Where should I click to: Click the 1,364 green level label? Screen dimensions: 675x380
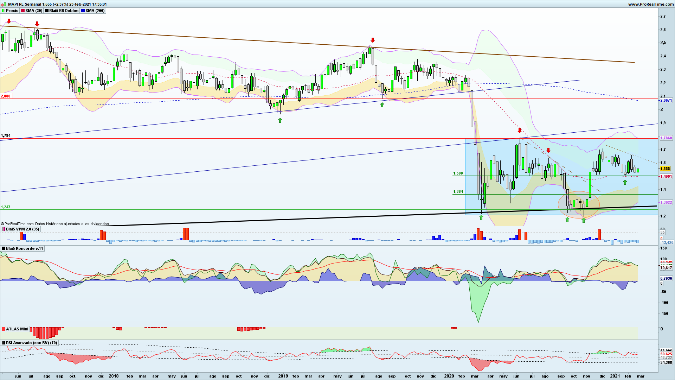458,191
